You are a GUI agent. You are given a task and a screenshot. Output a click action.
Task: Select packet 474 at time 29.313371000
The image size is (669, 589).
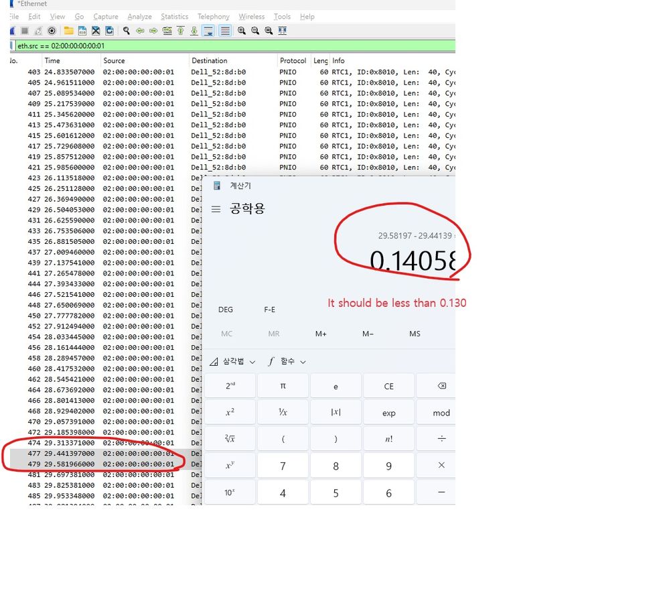pyautogui.click(x=106, y=443)
